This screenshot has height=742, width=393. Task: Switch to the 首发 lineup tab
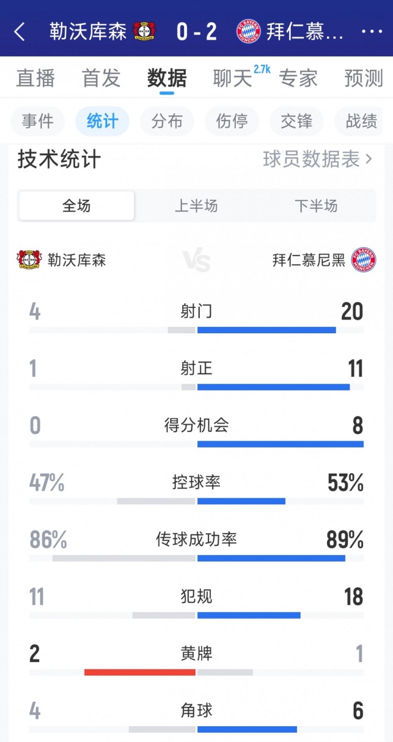point(101,78)
